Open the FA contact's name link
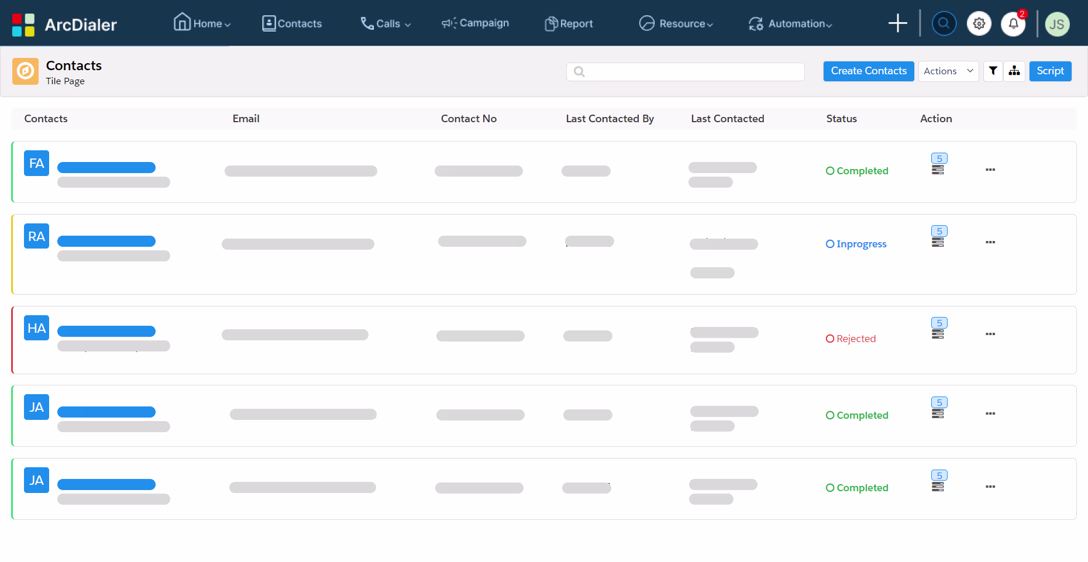The image size is (1088, 562). [x=106, y=168]
